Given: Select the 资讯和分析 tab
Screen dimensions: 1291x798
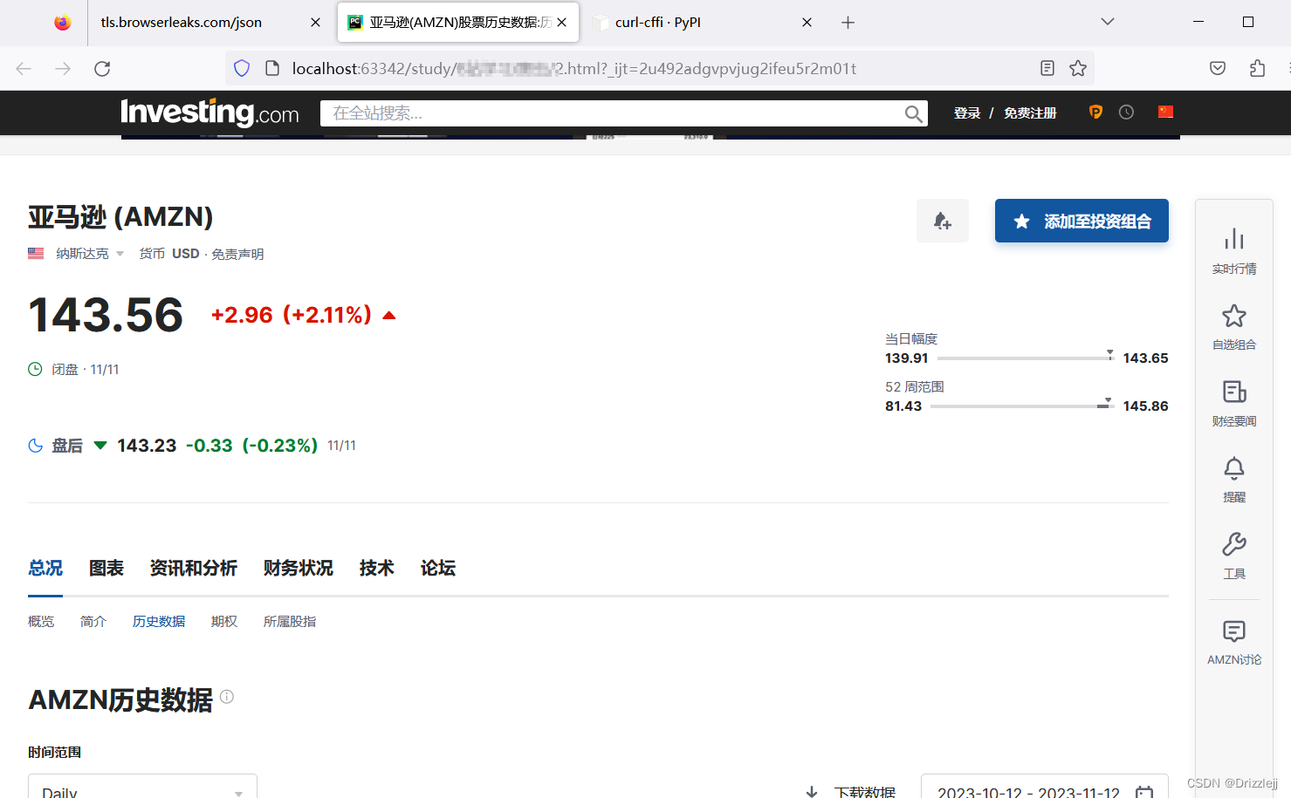Looking at the screenshot, I should coord(194,568).
